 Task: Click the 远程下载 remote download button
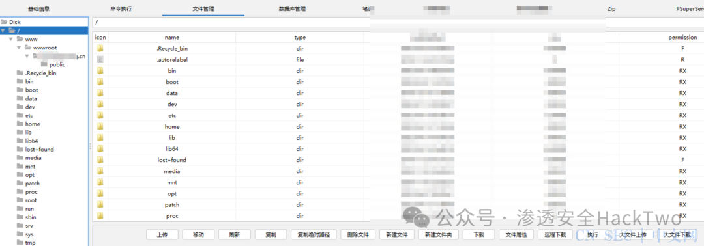(x=555, y=234)
